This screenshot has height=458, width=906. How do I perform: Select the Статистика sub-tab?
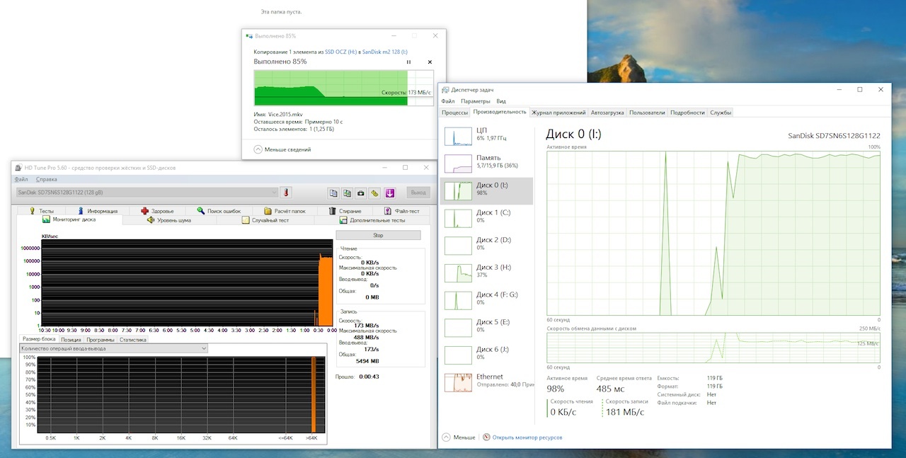[x=132, y=340]
